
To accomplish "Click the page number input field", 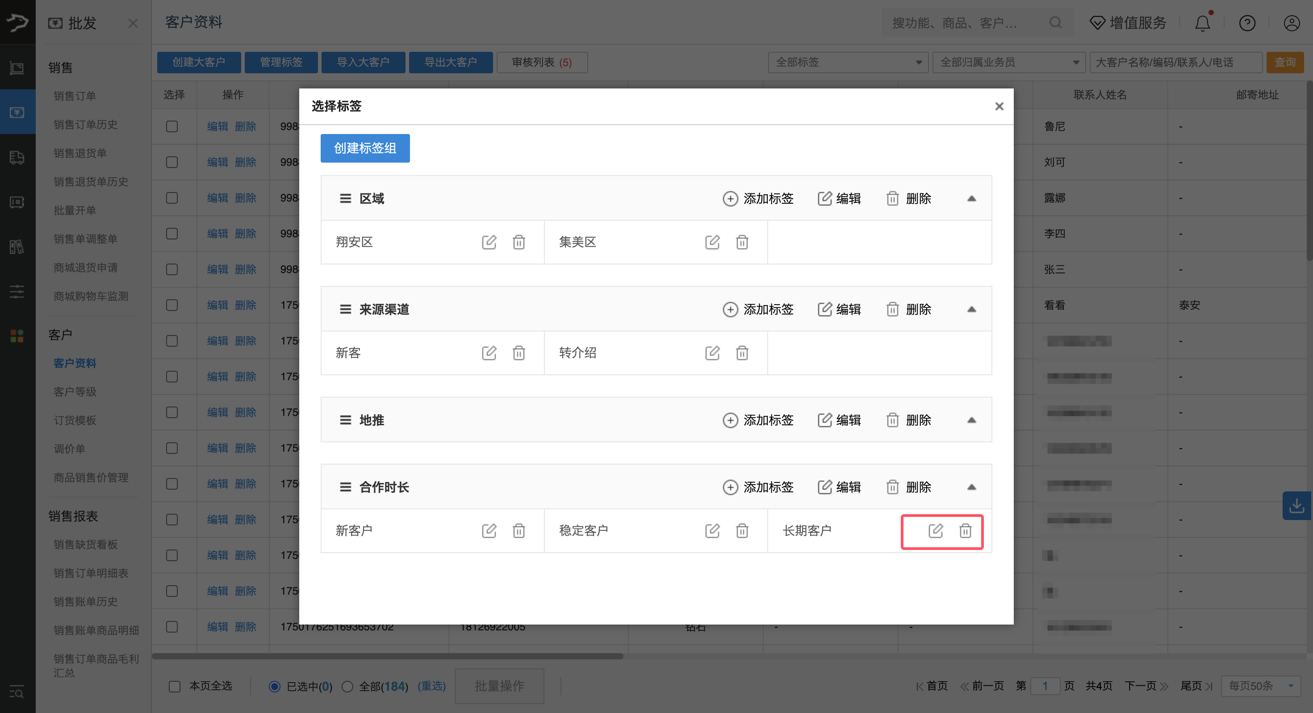I will click(1045, 686).
